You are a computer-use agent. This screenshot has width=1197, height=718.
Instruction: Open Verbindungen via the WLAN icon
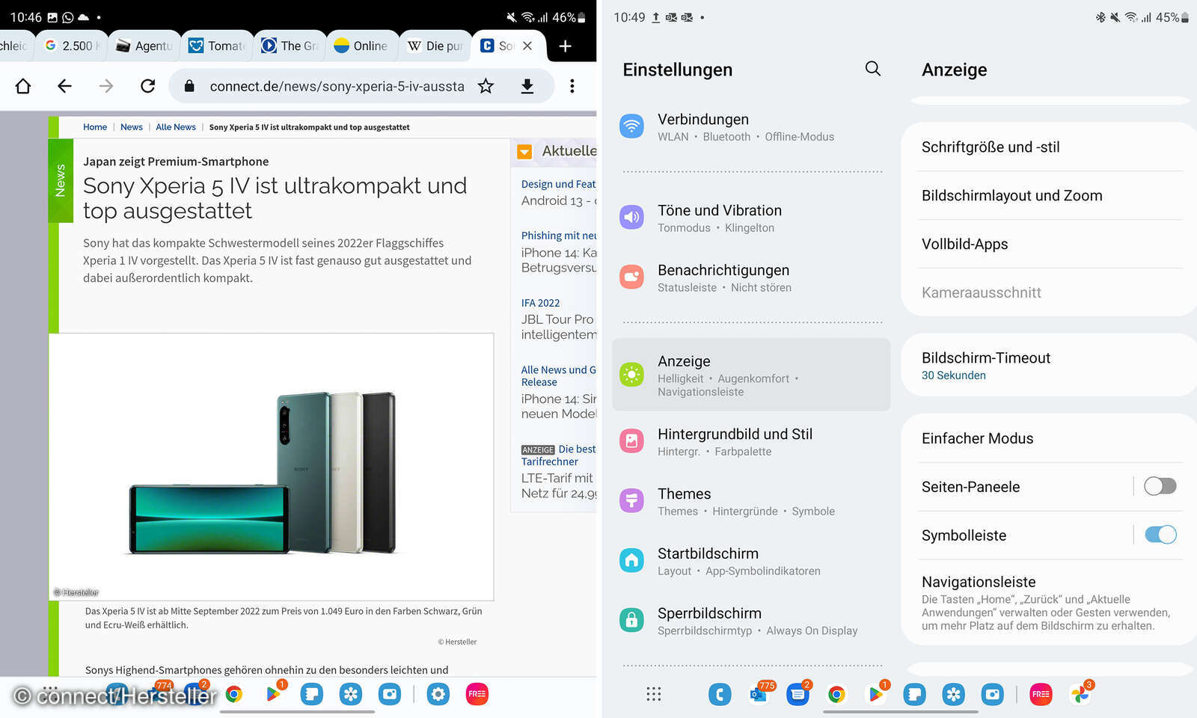click(x=632, y=126)
